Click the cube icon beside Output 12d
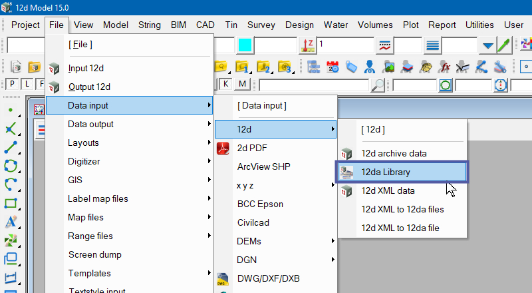The height and width of the screenshot is (293, 532). [x=54, y=87]
